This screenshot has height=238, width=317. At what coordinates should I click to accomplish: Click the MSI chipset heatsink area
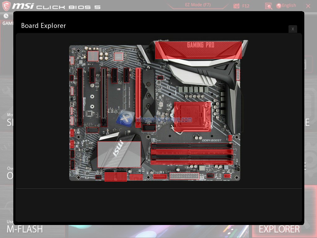coord(119,154)
